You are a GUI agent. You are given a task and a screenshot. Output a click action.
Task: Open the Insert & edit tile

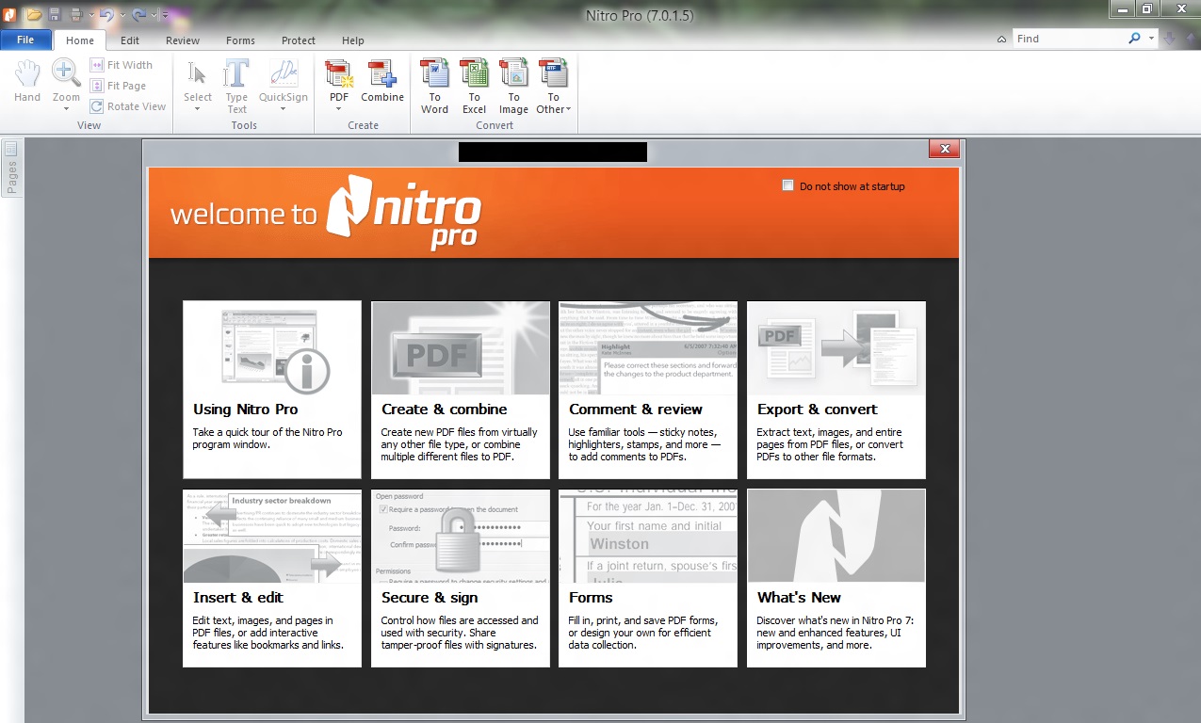272,578
